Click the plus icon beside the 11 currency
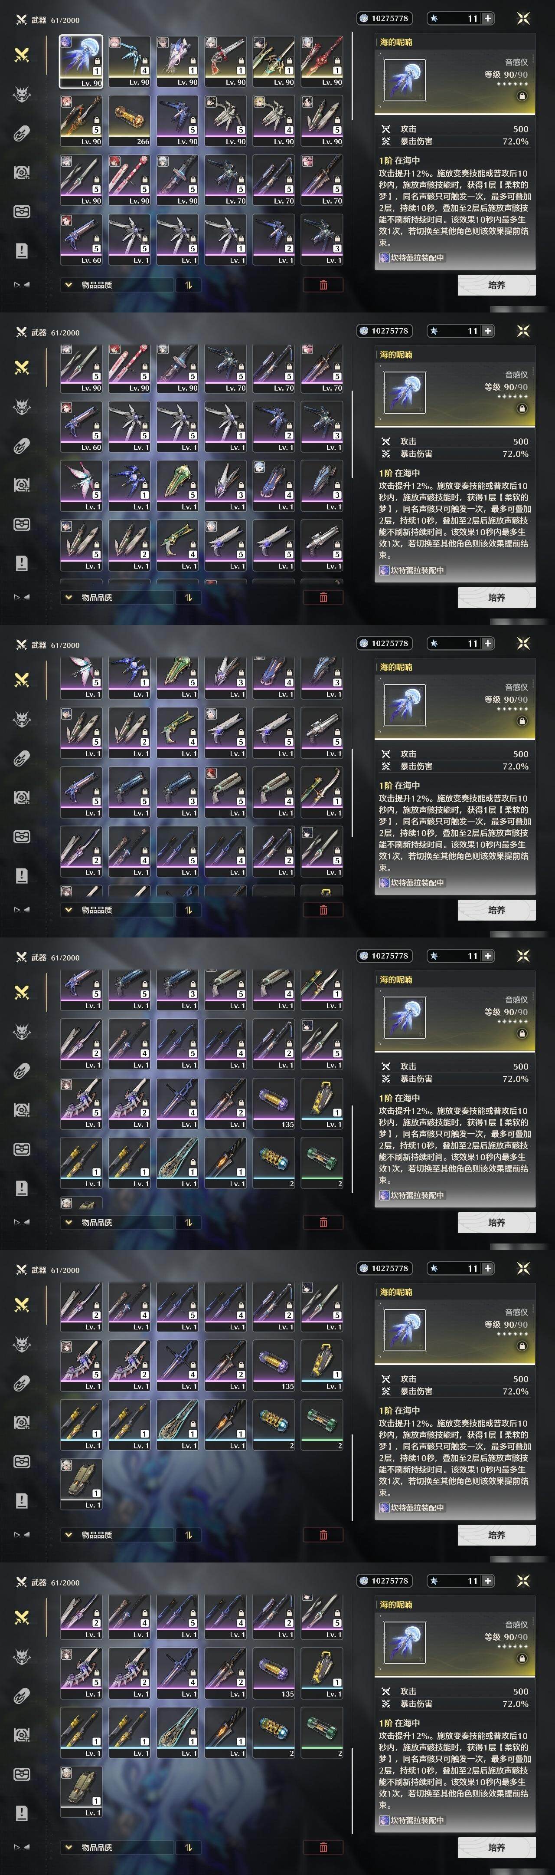 click(487, 18)
